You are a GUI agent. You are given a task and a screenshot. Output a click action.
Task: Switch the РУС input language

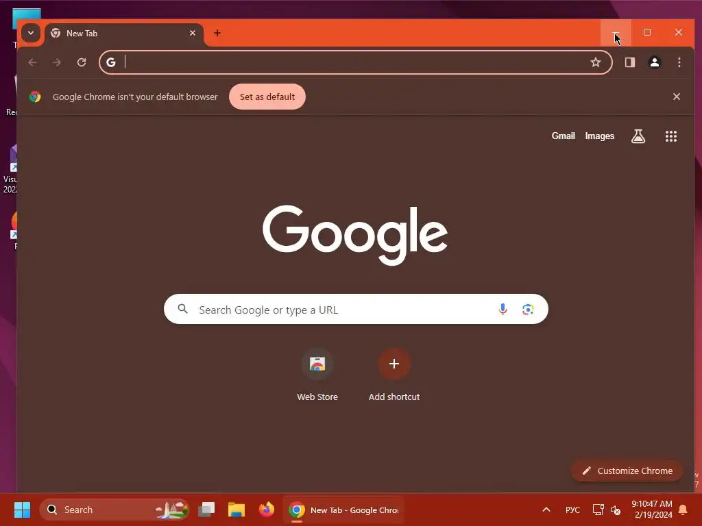[x=572, y=510]
